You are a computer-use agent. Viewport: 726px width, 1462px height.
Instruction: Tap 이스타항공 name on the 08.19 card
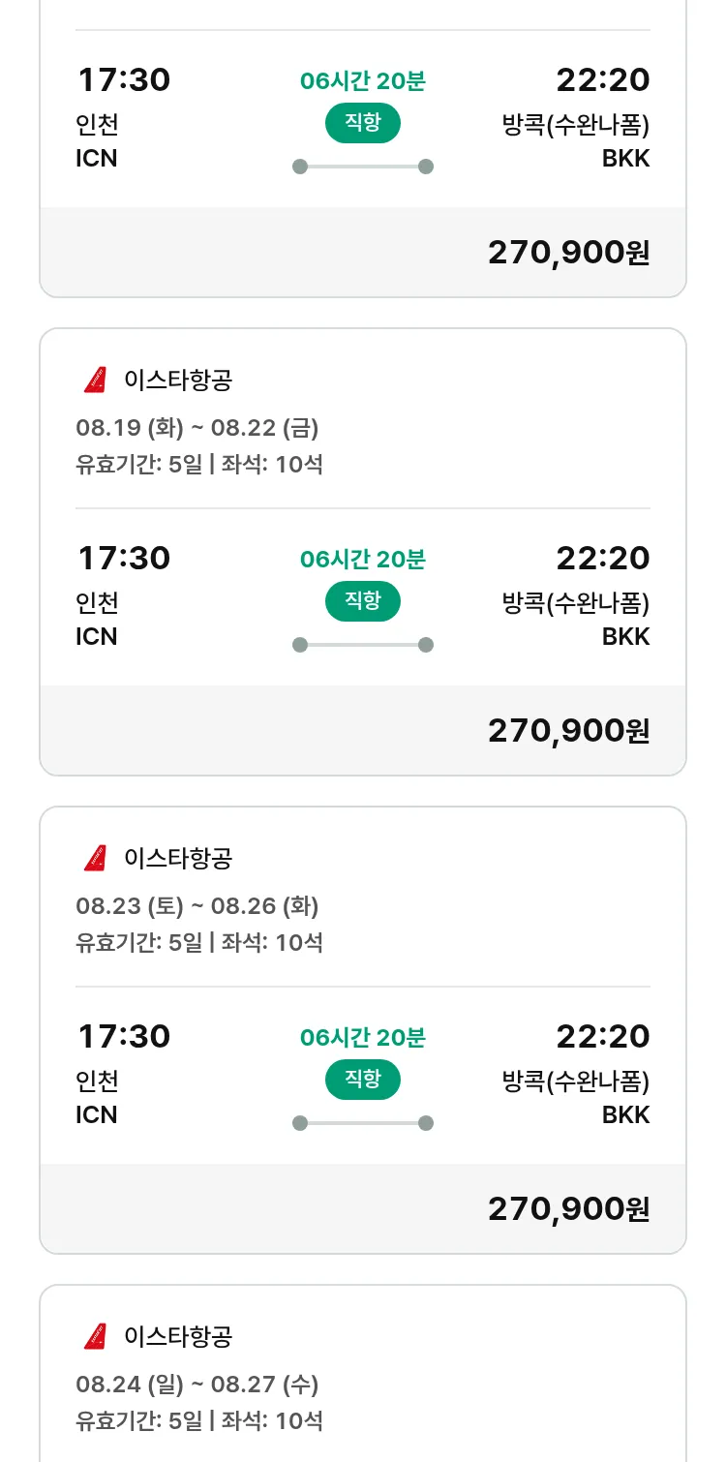(178, 381)
